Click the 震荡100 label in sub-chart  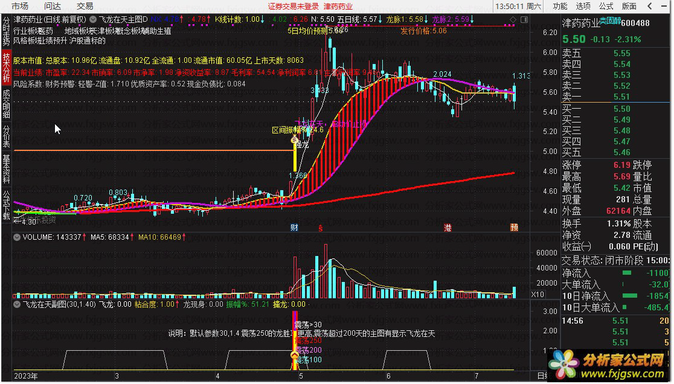(x=308, y=360)
